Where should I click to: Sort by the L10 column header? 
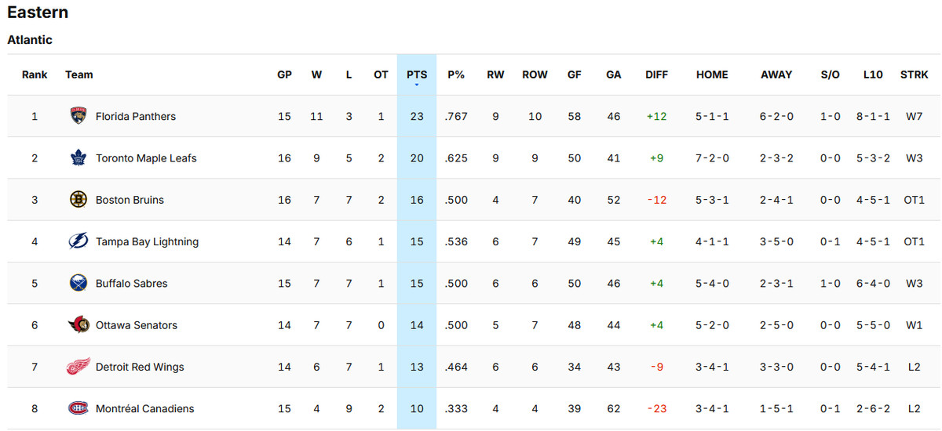click(873, 75)
